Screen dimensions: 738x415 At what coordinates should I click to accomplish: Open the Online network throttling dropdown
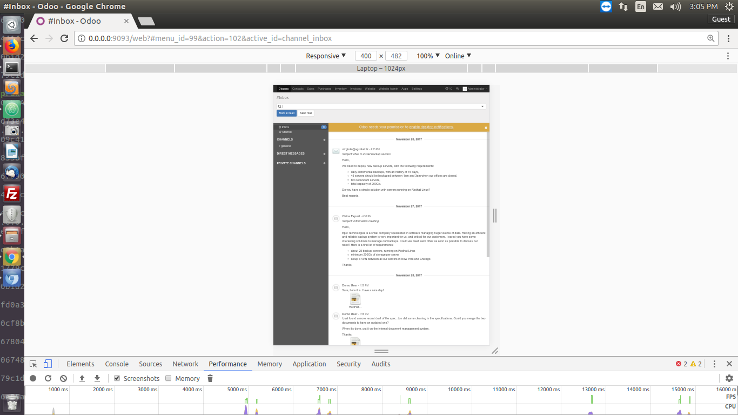pyautogui.click(x=457, y=56)
